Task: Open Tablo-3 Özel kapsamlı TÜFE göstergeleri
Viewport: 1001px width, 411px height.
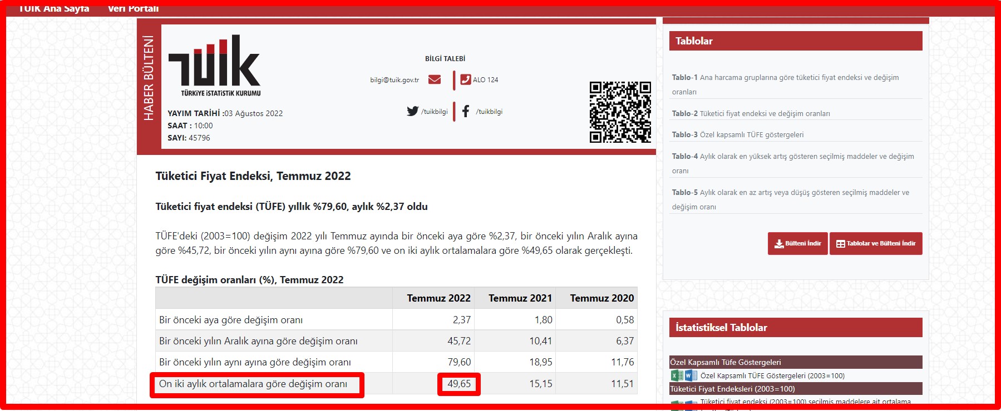Action: click(737, 134)
